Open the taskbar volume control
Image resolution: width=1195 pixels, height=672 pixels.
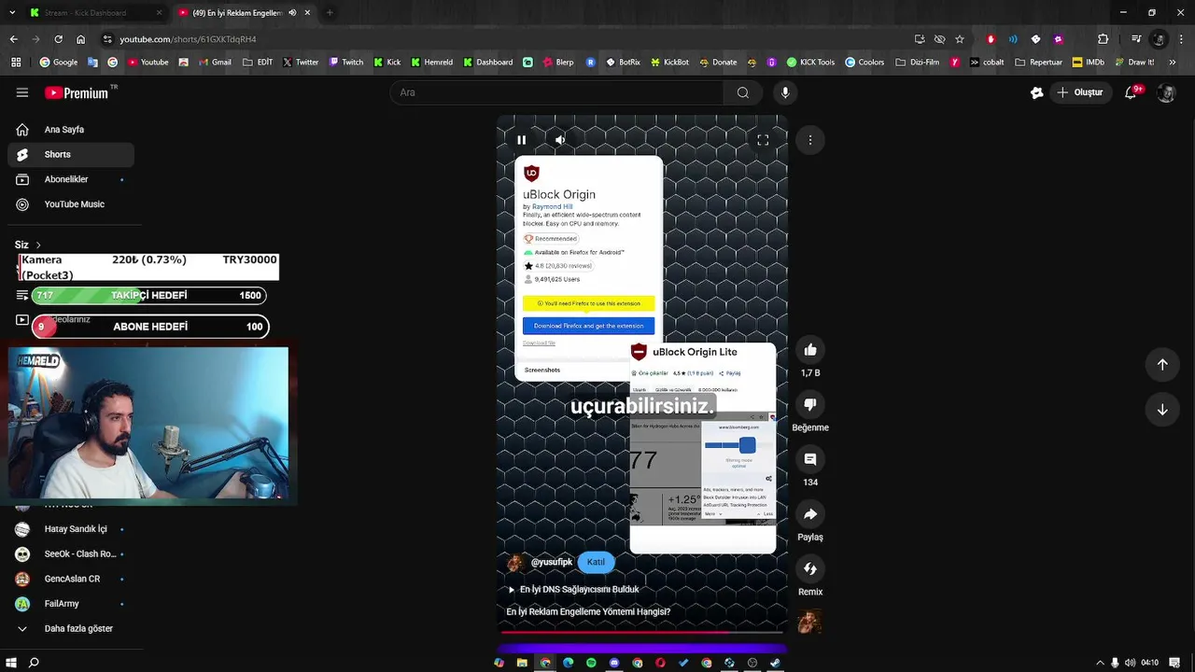pyautogui.click(x=1130, y=663)
